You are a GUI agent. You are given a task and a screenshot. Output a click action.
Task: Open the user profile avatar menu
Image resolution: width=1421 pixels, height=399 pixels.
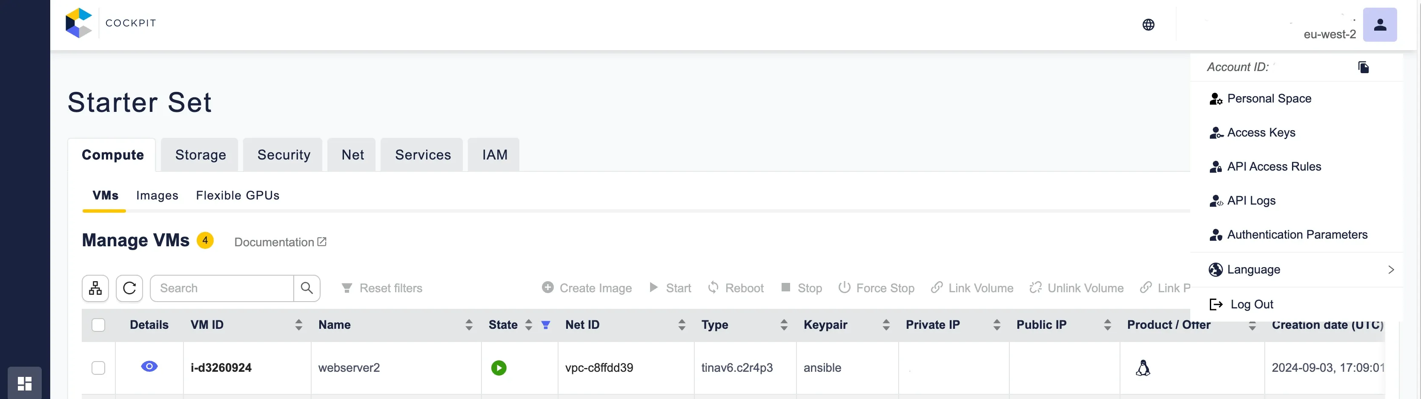click(x=1379, y=25)
